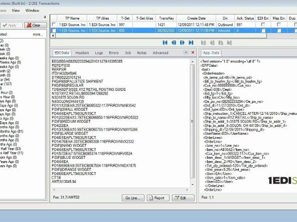The image size is (297, 222).
Task: Open the Advanced tab
Action: [x=161, y=53]
